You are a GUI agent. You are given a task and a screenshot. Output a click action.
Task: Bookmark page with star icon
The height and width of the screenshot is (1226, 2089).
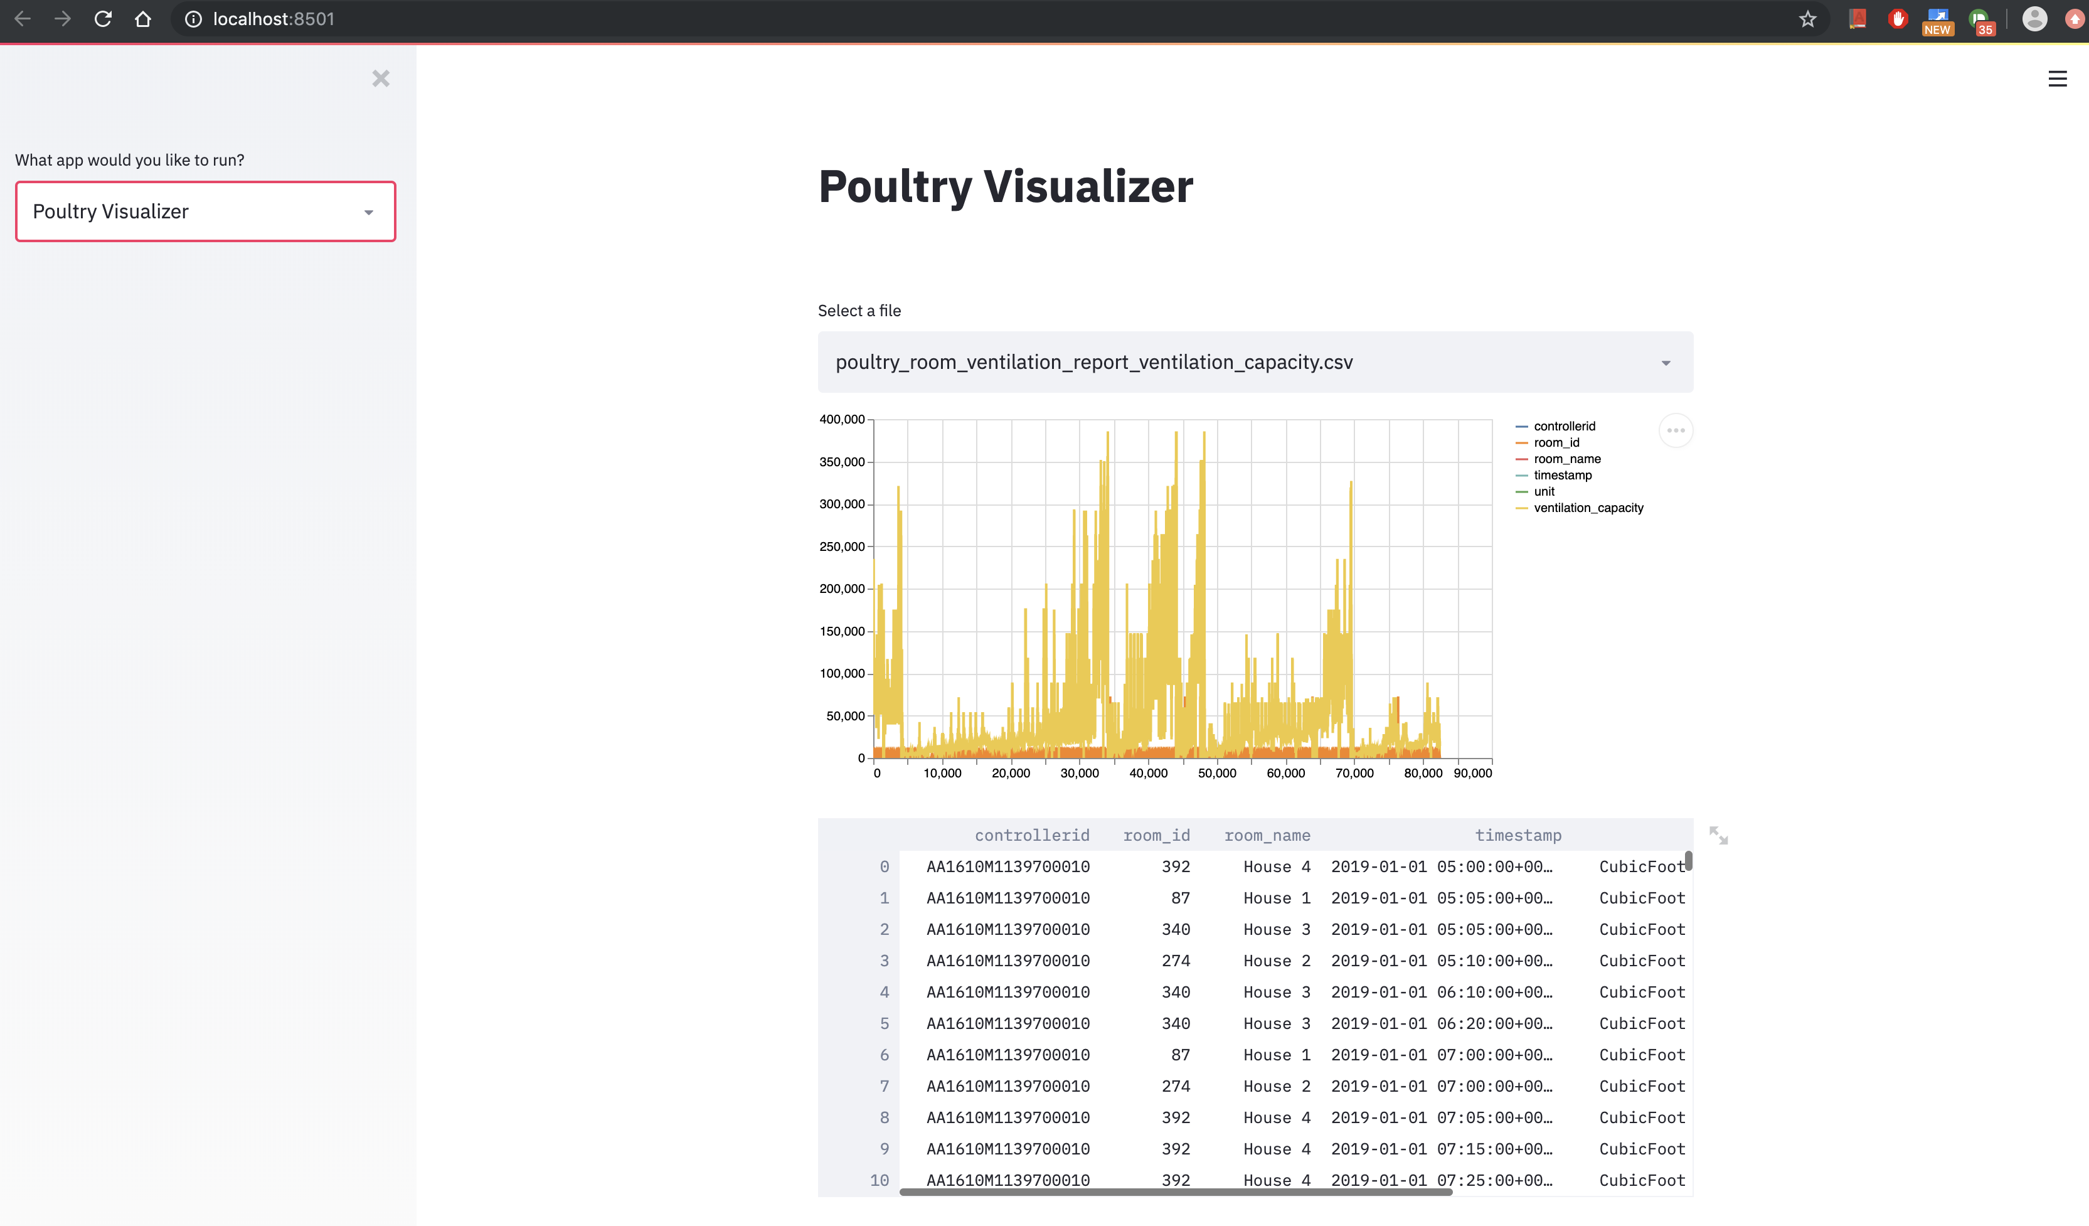coord(1807,19)
